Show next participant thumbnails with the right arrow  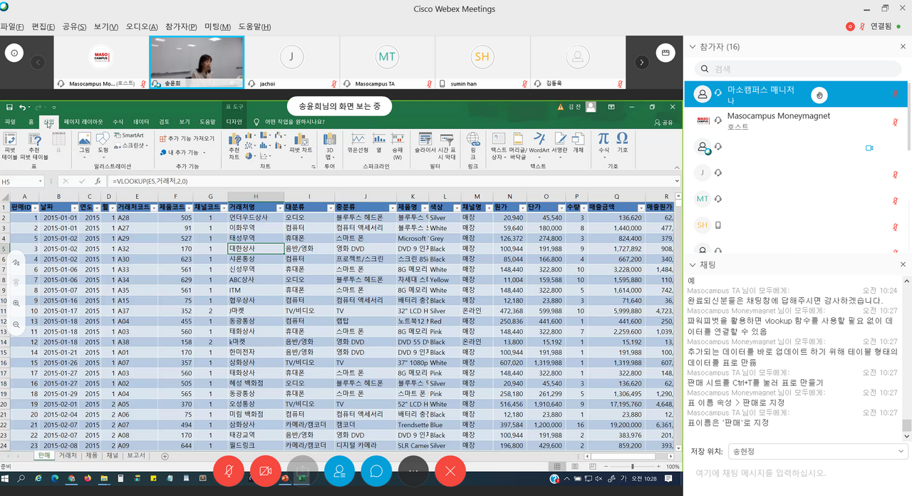(x=642, y=62)
